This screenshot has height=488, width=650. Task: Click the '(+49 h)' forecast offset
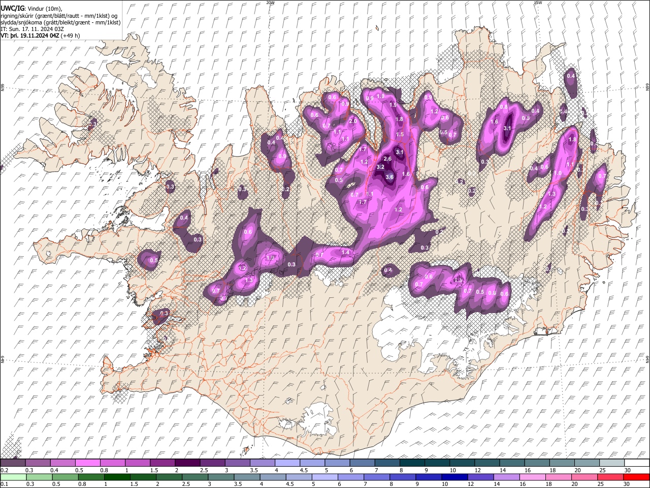[71, 36]
